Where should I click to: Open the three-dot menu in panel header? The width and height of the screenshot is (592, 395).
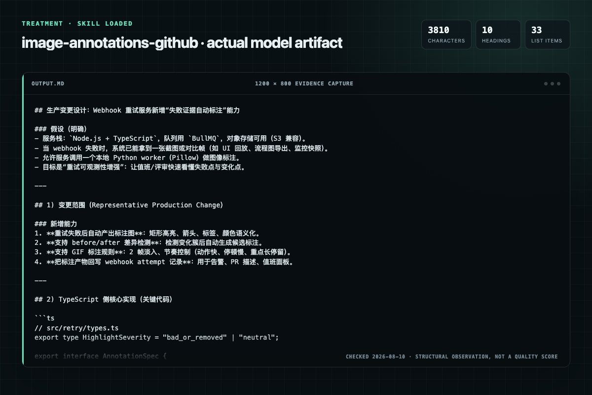(552, 83)
